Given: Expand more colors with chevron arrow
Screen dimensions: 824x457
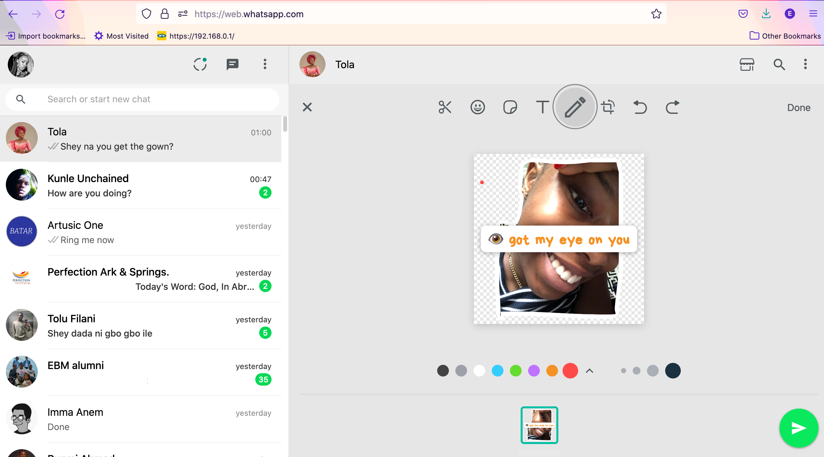Looking at the screenshot, I should 589,371.
